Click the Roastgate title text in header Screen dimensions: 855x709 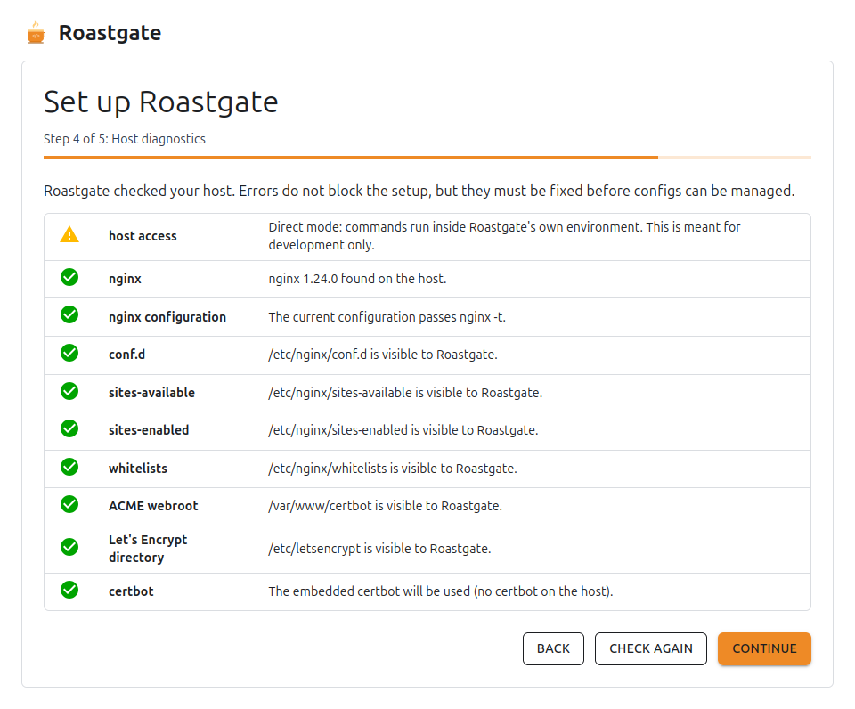[110, 33]
